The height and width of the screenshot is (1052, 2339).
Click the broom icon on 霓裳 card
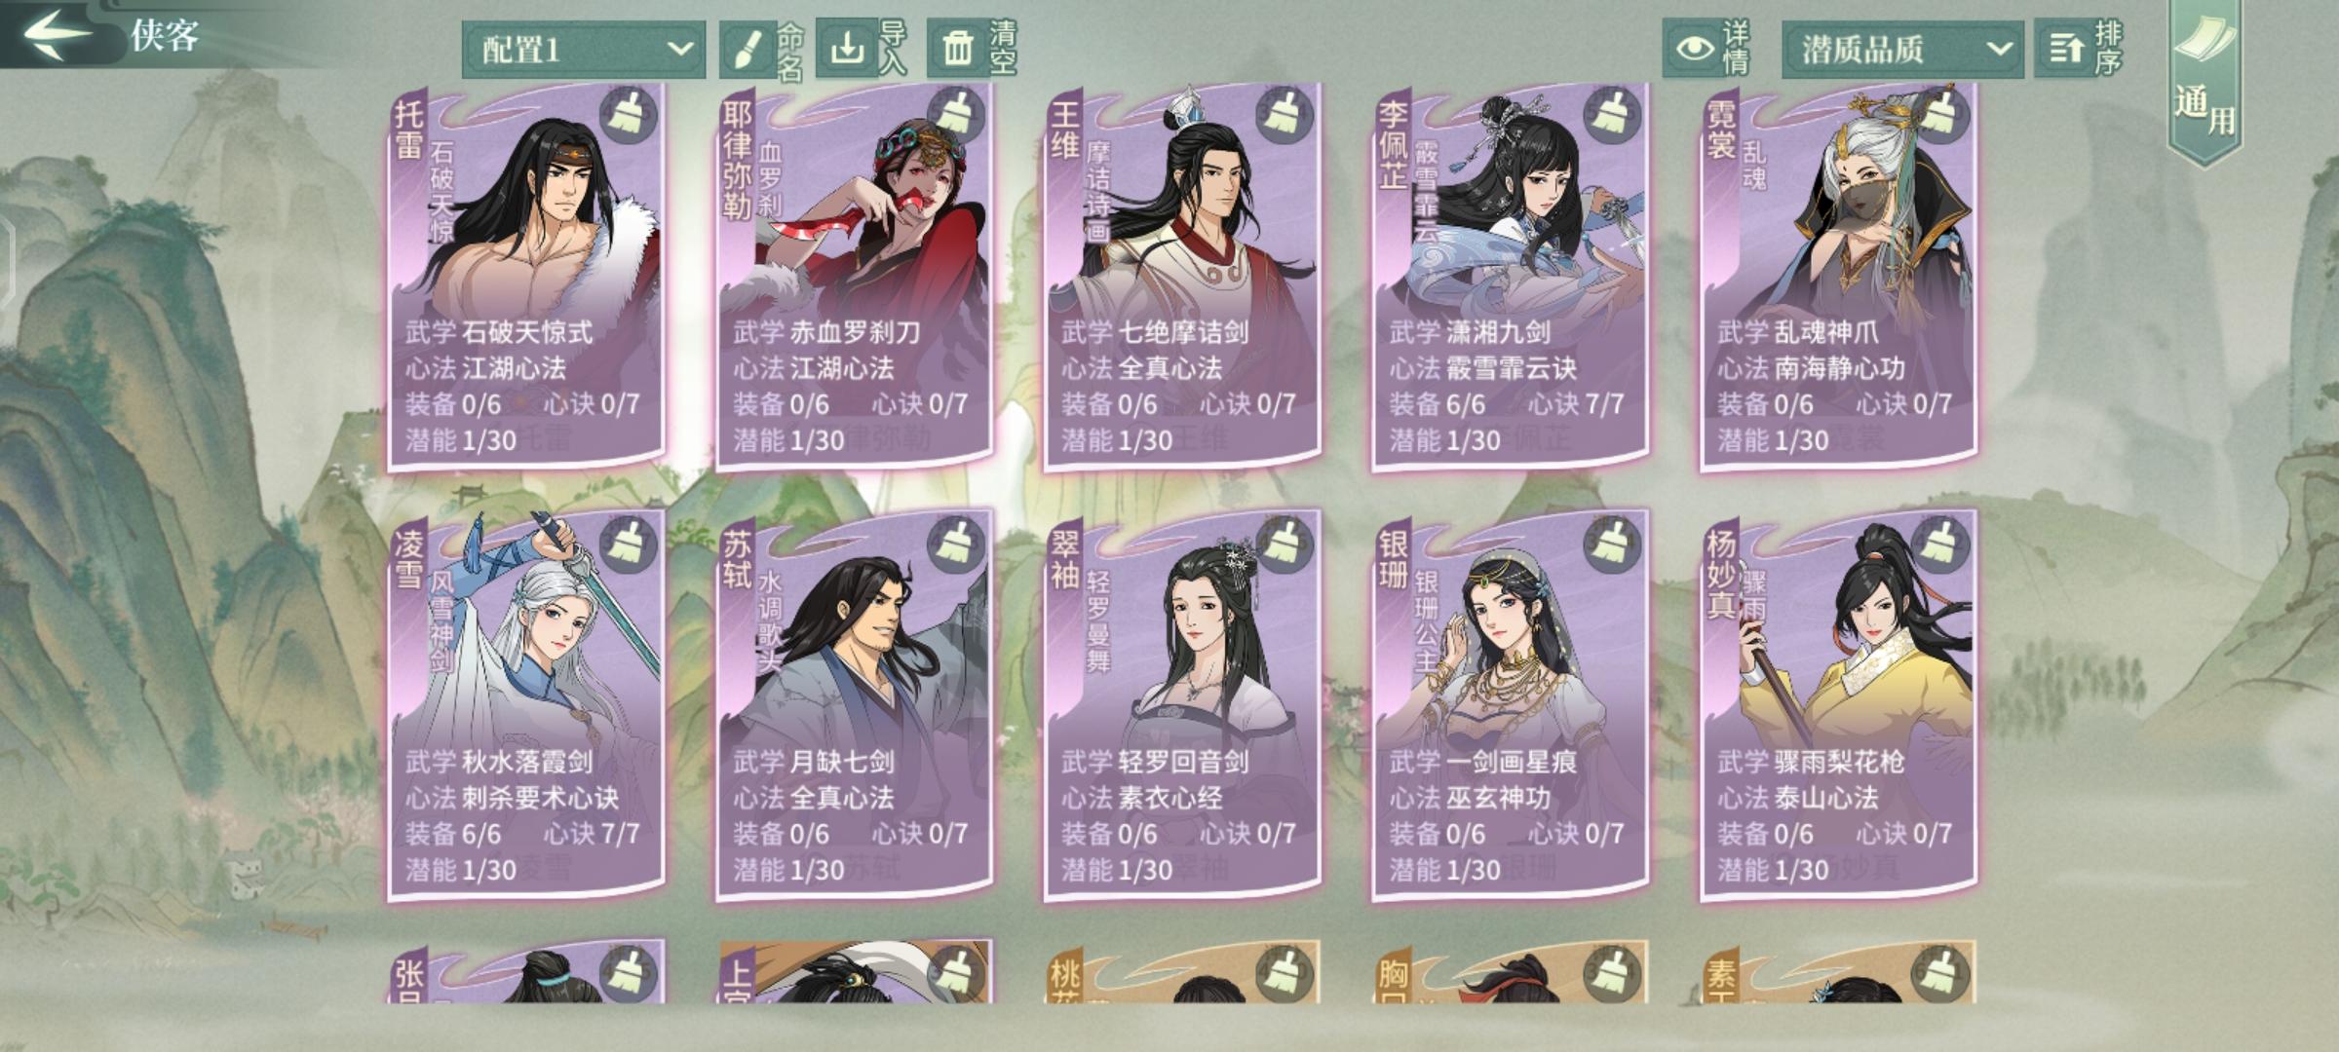pyautogui.click(x=1938, y=114)
